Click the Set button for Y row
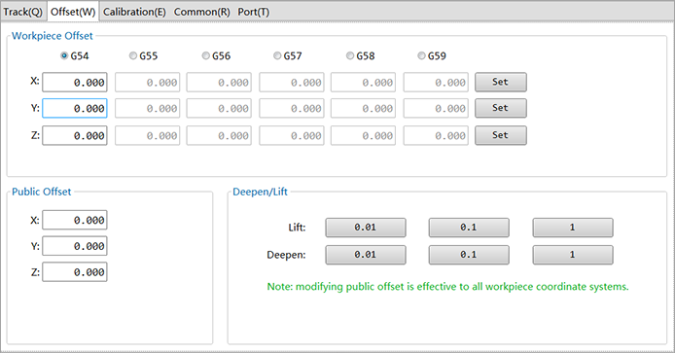 point(501,108)
